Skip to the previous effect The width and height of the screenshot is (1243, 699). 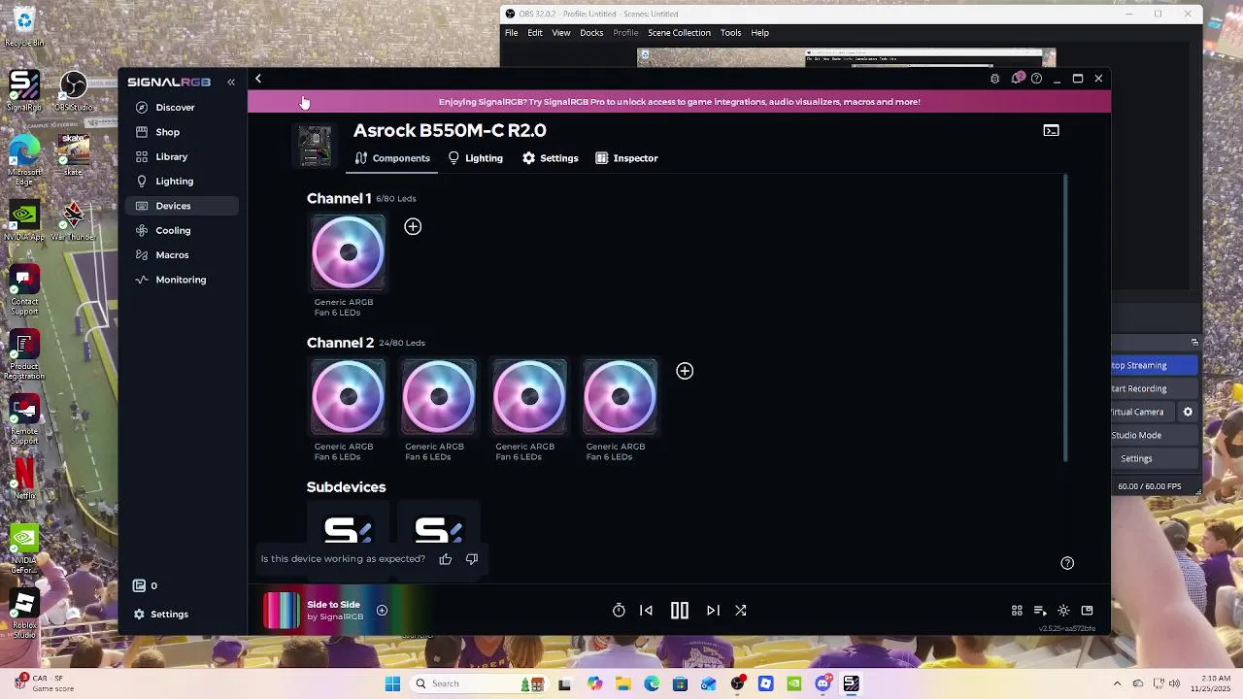(646, 611)
